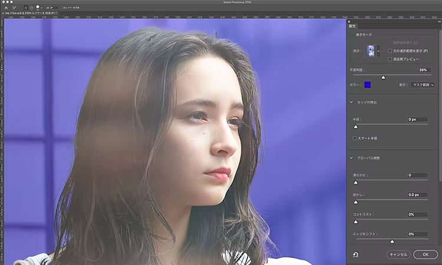442x265 pixels.
Task: Click the エッジをシフト value field
Action: [418, 234]
